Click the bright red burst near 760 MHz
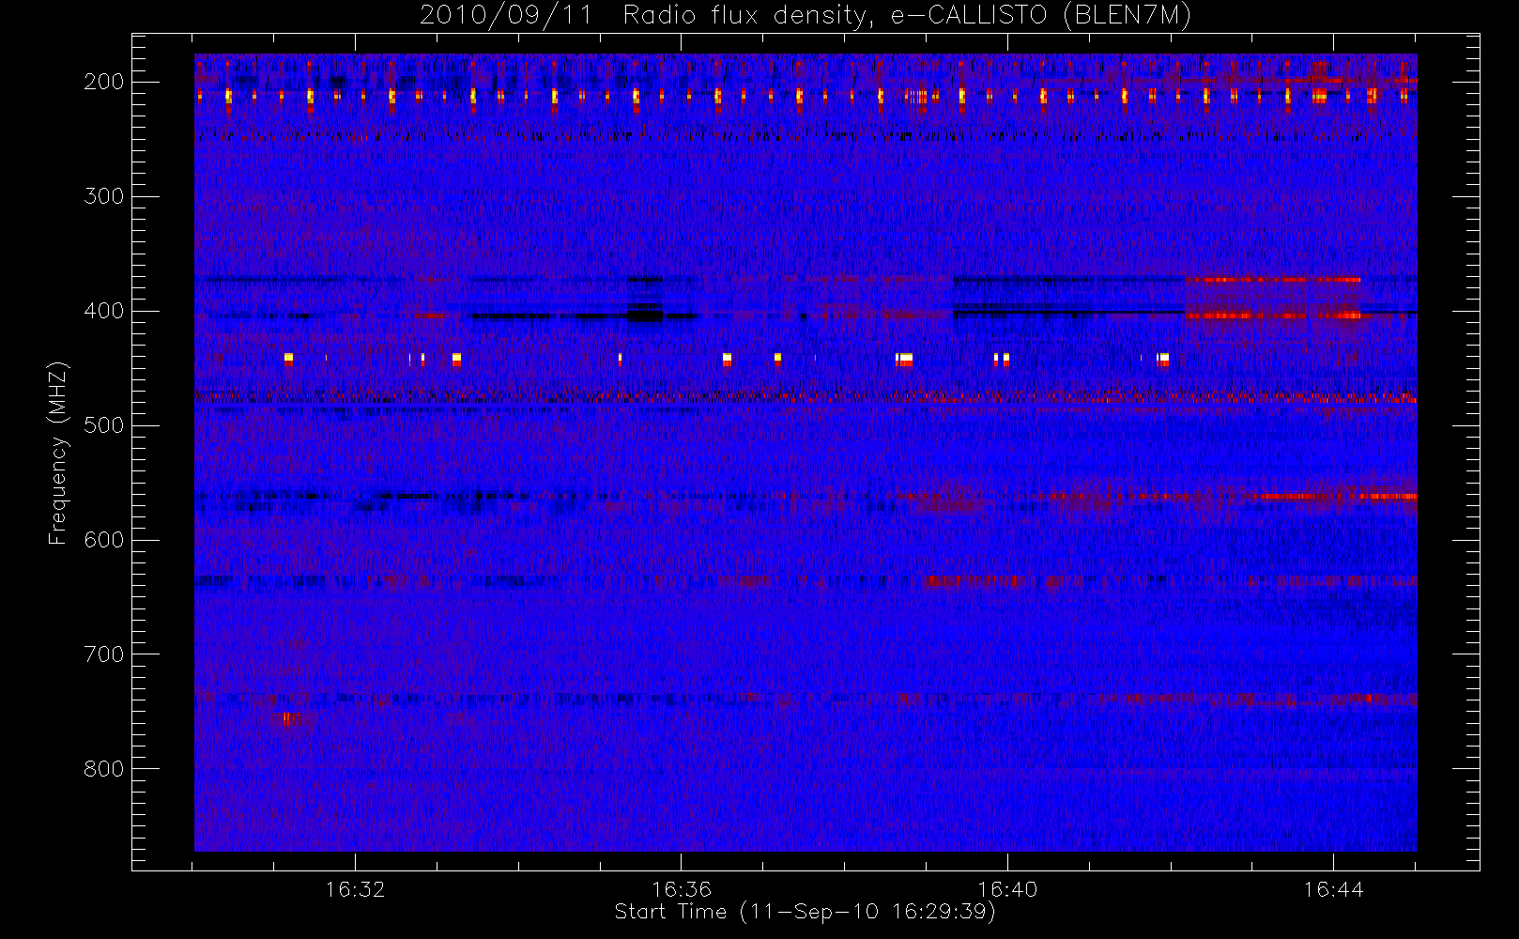The height and width of the screenshot is (939, 1519). pos(288,720)
